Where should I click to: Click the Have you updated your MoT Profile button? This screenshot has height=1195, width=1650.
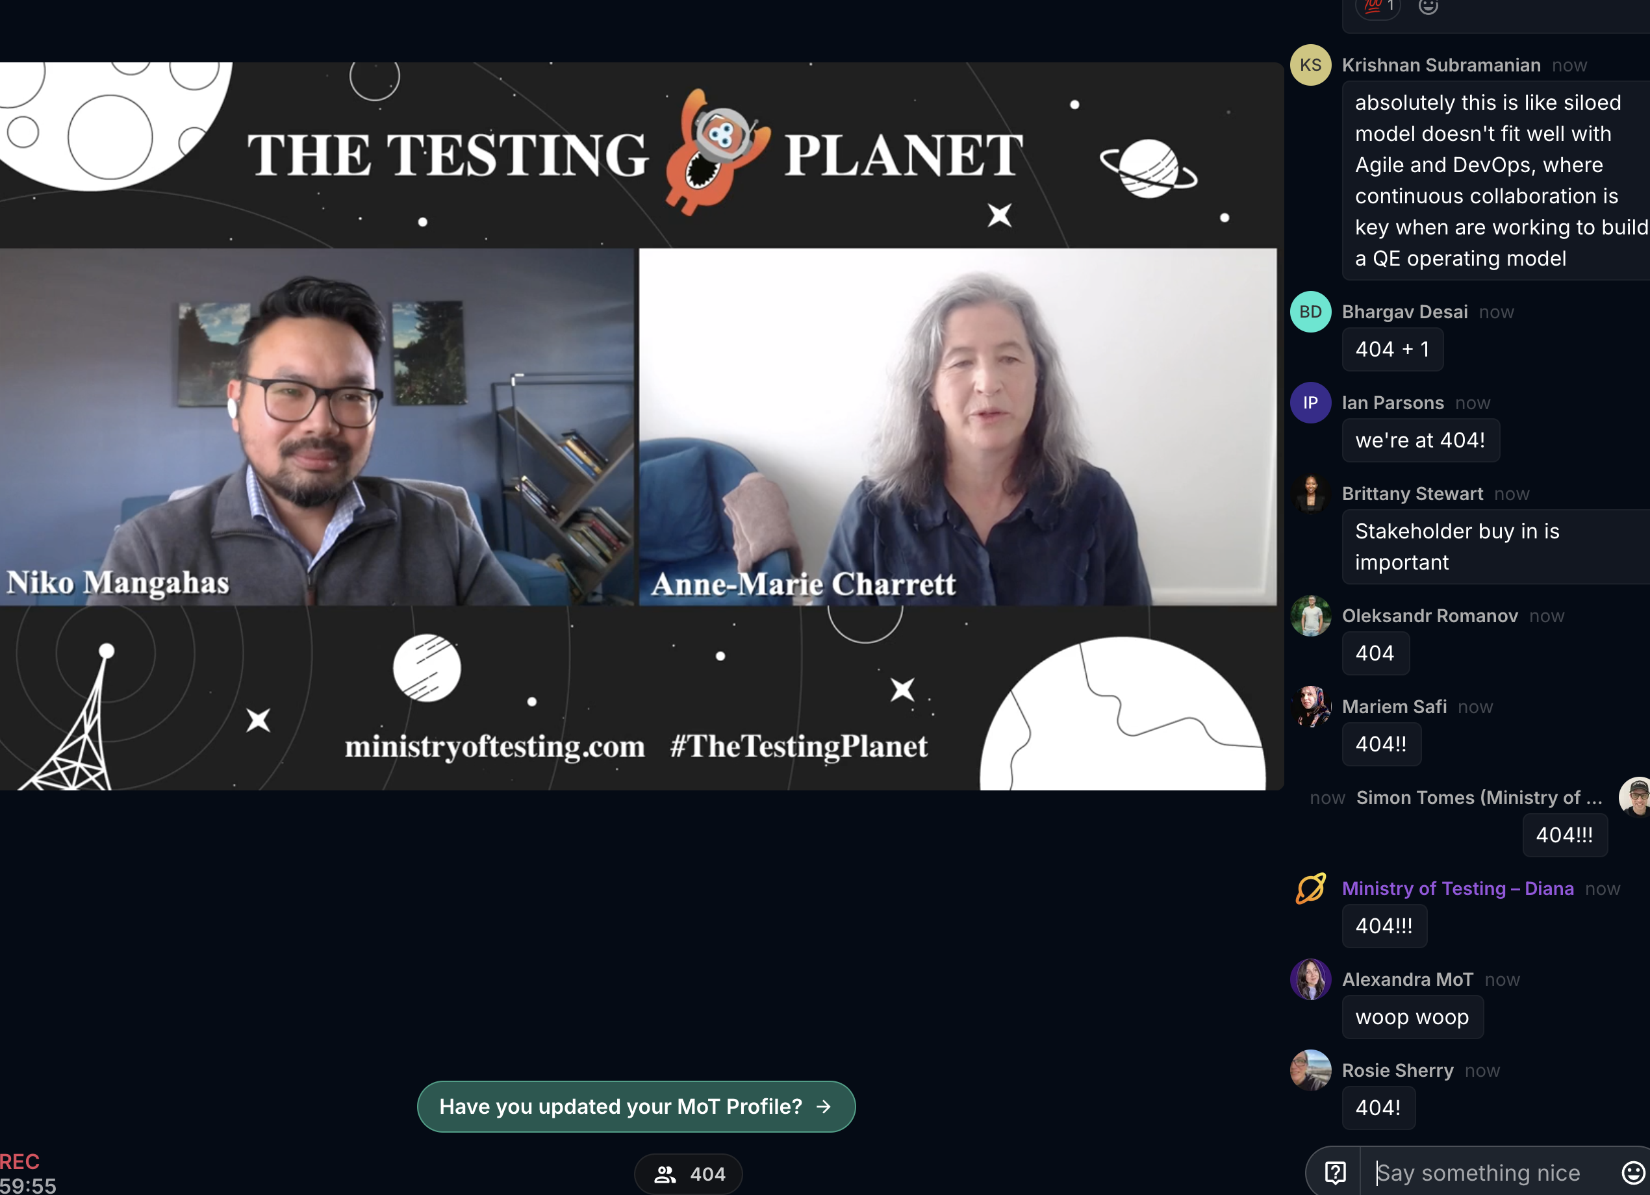pos(636,1106)
